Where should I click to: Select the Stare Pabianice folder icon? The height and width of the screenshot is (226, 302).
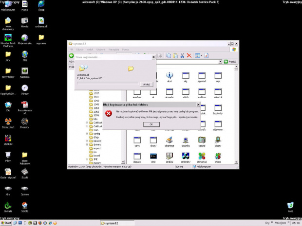coord(25,158)
